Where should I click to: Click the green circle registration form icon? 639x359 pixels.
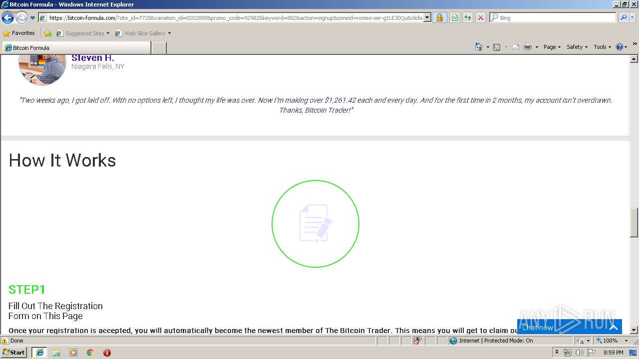(316, 224)
